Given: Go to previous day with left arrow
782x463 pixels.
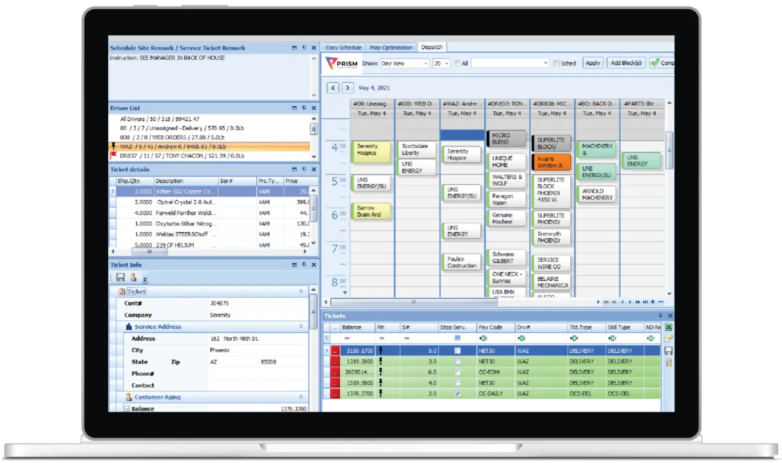Looking at the screenshot, I should (x=333, y=87).
